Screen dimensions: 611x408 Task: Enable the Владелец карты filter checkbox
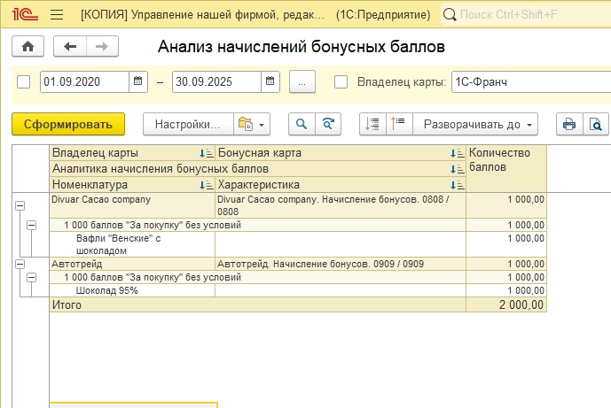341,82
